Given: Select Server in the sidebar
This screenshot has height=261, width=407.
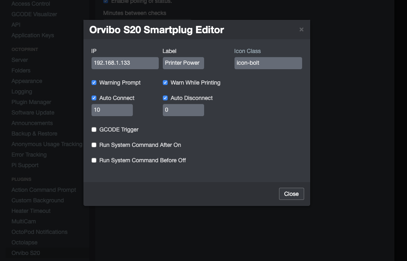Looking at the screenshot, I should [20, 60].
